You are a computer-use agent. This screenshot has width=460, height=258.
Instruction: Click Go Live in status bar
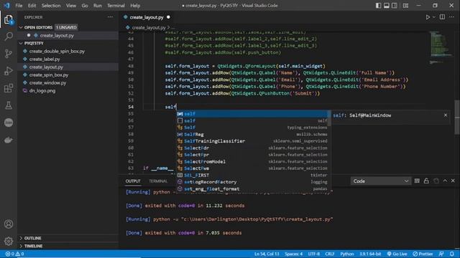397,254
